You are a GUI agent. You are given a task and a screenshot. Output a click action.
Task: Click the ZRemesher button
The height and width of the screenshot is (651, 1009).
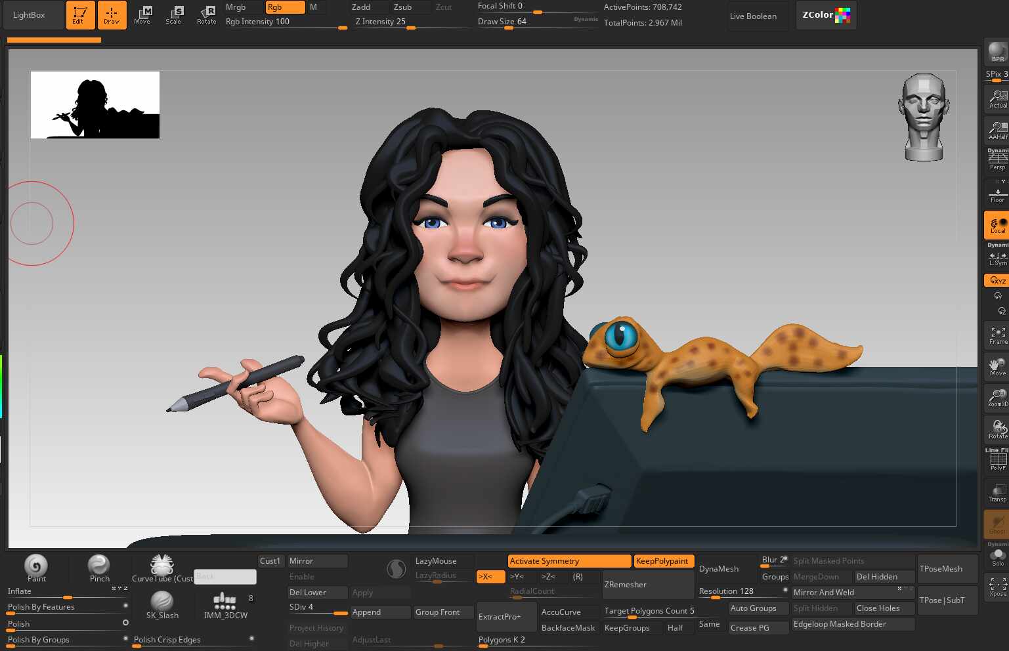647,585
